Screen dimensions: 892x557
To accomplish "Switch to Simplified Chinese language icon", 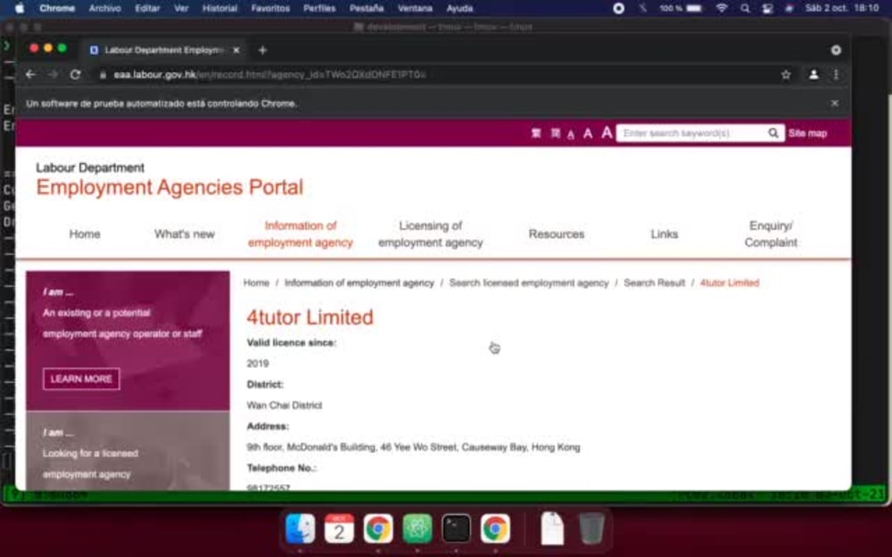I will click(555, 133).
